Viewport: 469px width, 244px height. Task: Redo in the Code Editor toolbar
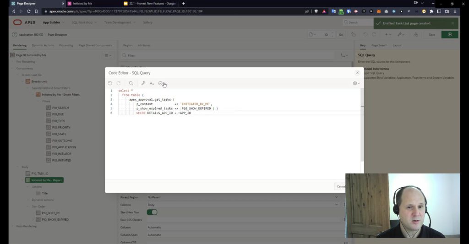(x=119, y=83)
